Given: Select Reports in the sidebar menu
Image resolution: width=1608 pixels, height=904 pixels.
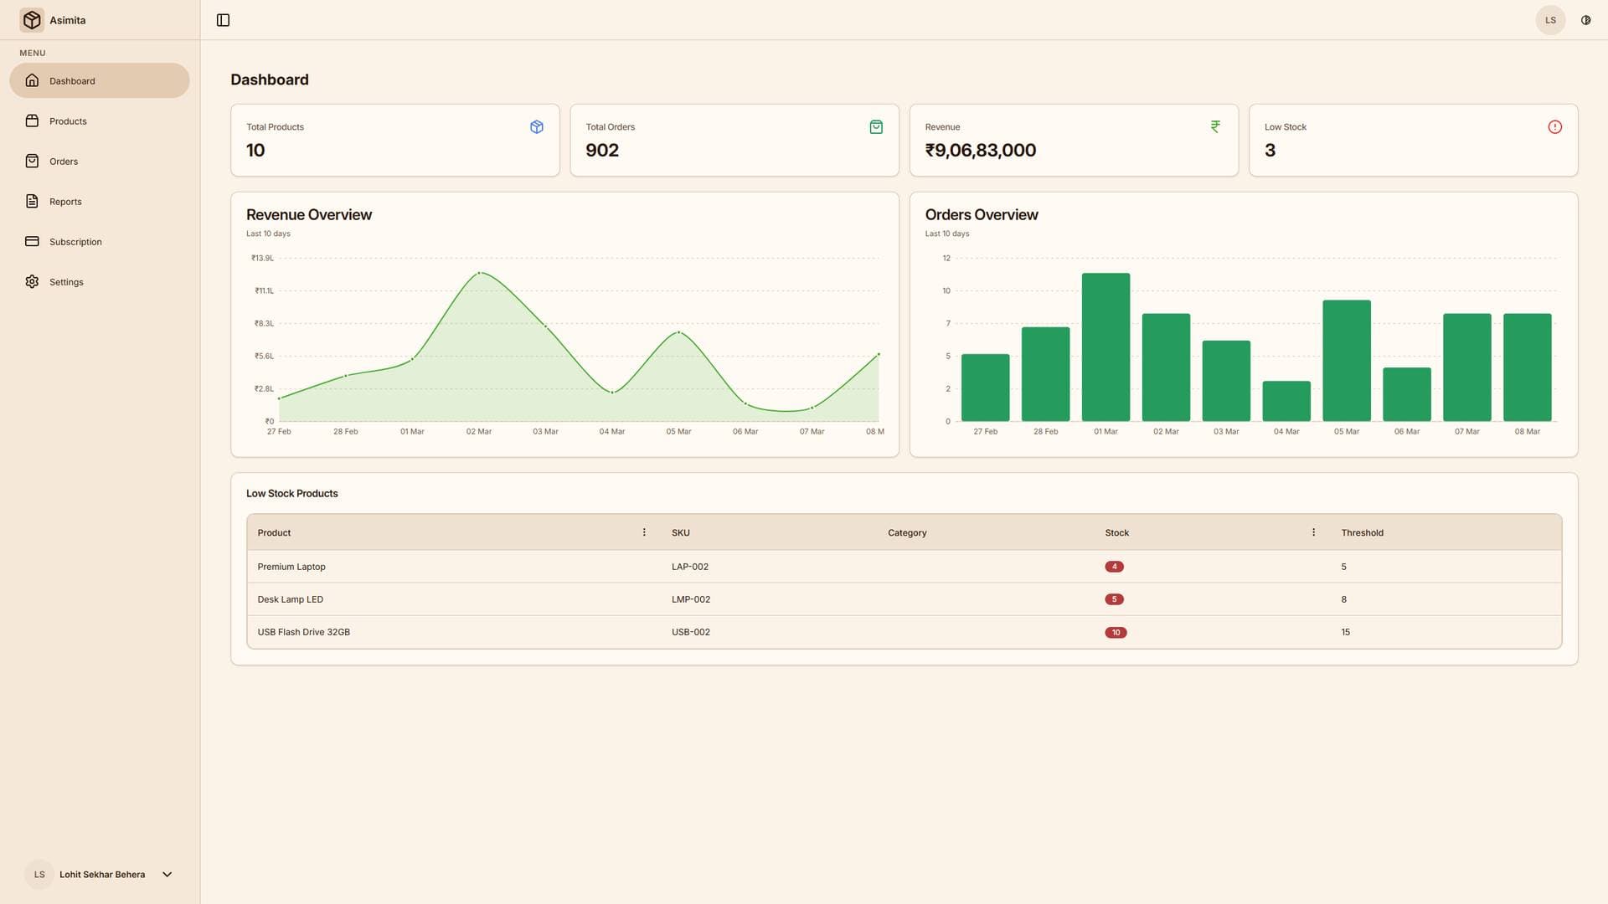Looking at the screenshot, I should coord(64,201).
